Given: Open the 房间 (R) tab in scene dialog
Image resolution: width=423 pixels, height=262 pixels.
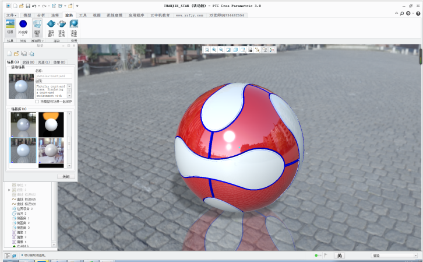Looking at the screenshot, I should 29,62.
